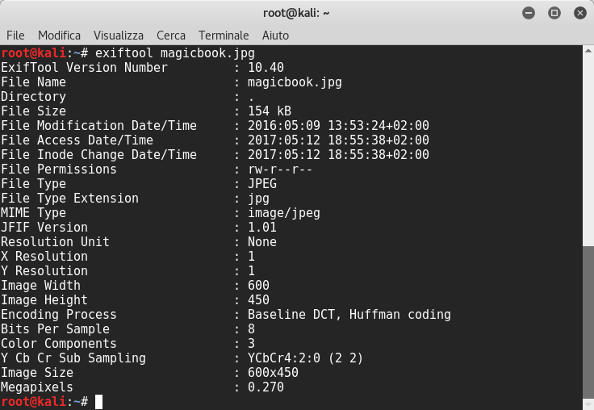Open the Modifica menu
Screen dimensions: 594x410
point(59,36)
